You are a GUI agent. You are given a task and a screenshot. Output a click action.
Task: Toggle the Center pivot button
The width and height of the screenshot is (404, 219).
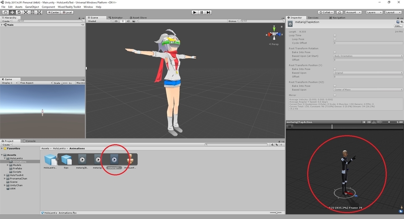[53, 12]
